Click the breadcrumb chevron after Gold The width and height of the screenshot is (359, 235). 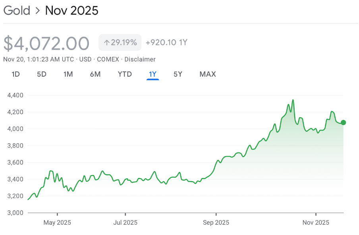point(38,11)
